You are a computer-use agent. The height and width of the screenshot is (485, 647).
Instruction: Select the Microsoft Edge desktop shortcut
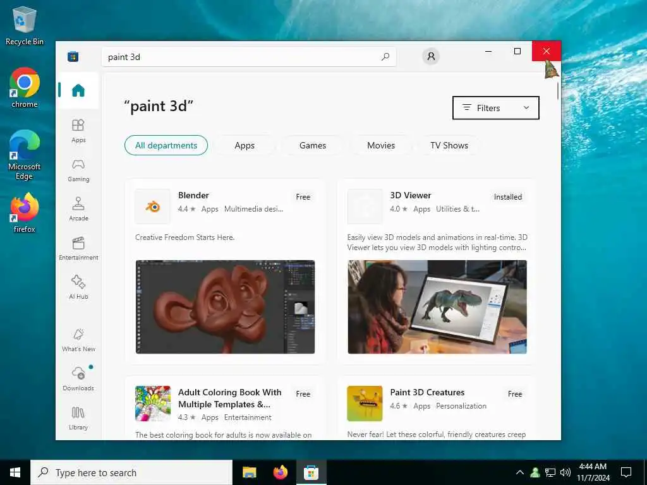tap(25, 155)
